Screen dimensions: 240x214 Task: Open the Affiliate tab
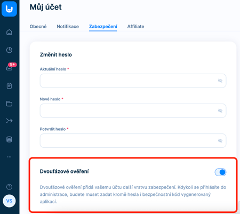click(135, 27)
